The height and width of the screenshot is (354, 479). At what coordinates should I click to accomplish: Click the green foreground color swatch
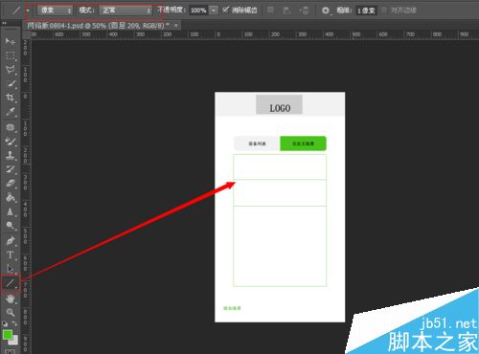pos(8,335)
